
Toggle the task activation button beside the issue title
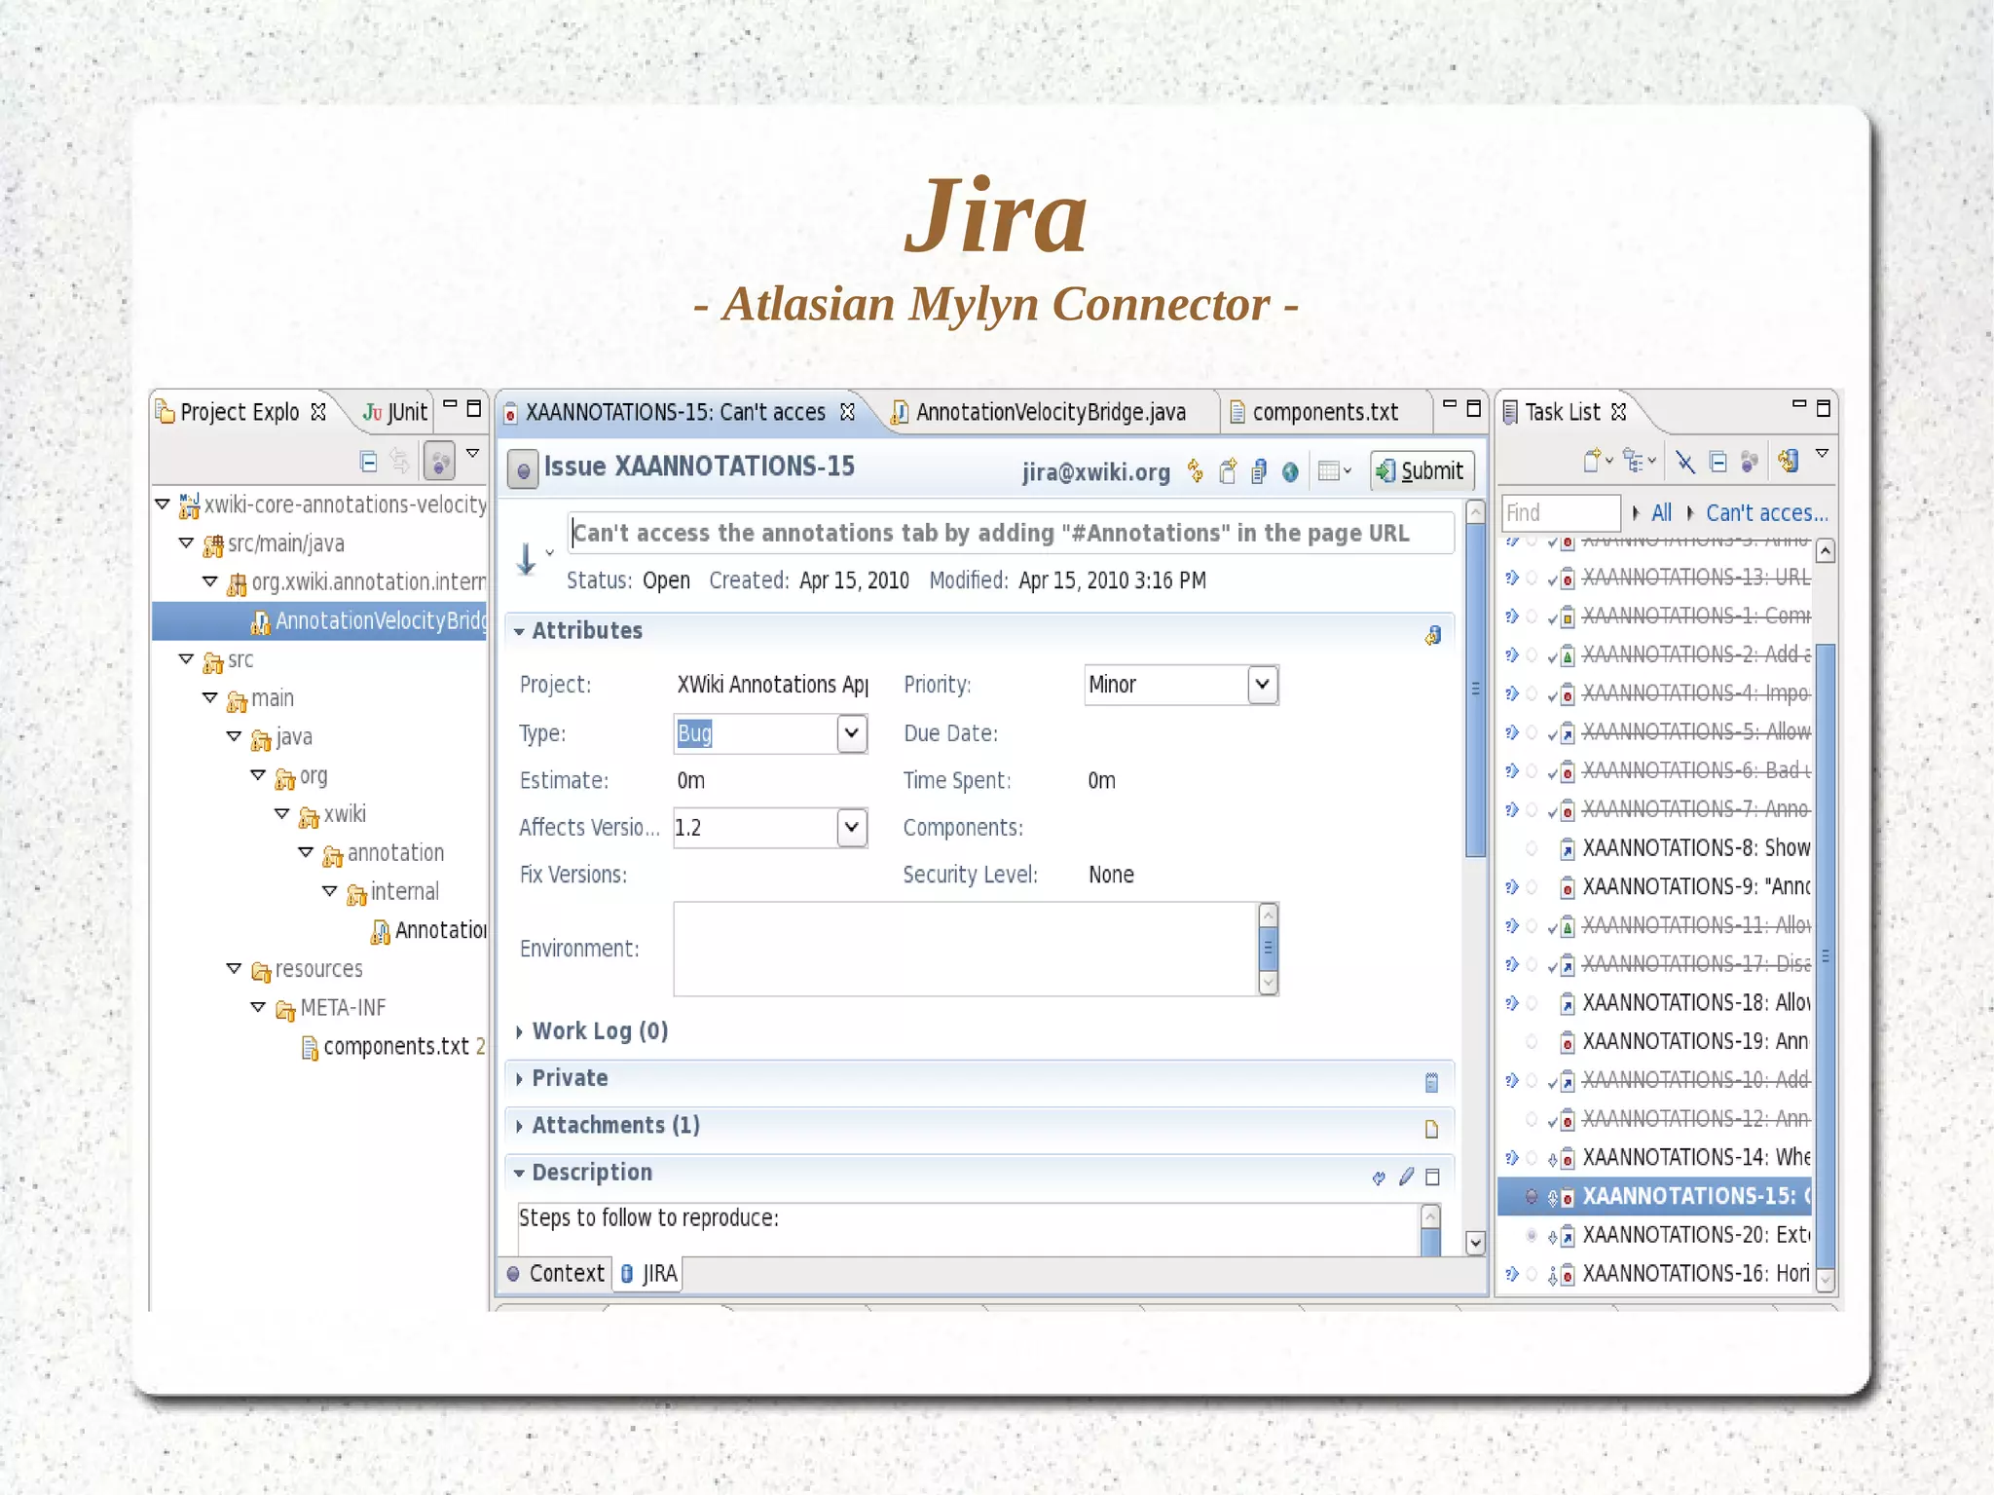523,469
